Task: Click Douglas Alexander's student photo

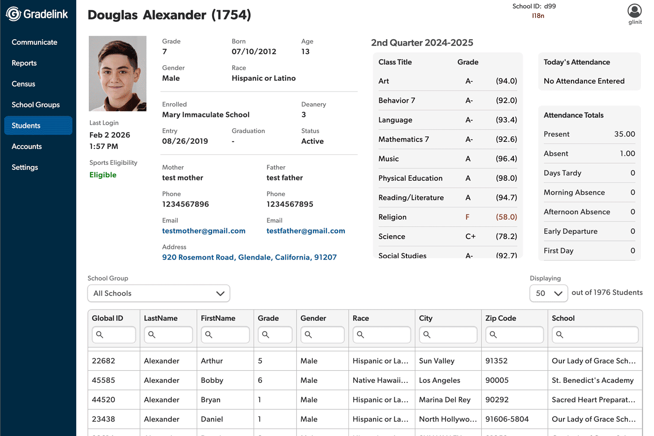Action: 118,74
